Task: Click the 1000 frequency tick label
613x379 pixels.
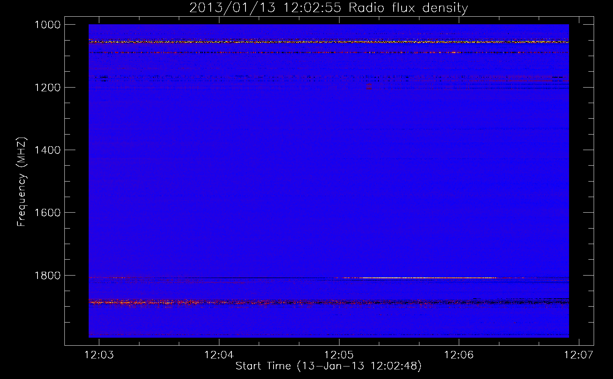Action: [x=48, y=25]
